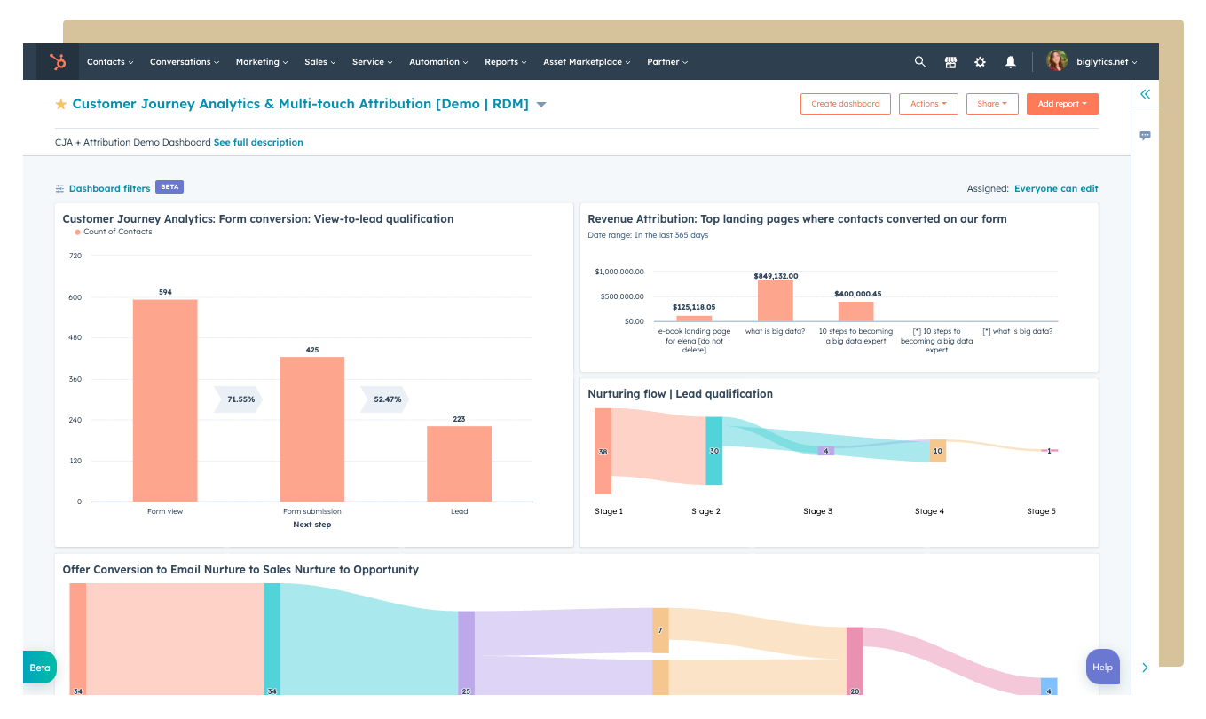Click the $125,118.05 revenue bar
Viewport: 1206px width, 719px height.
[694, 319]
